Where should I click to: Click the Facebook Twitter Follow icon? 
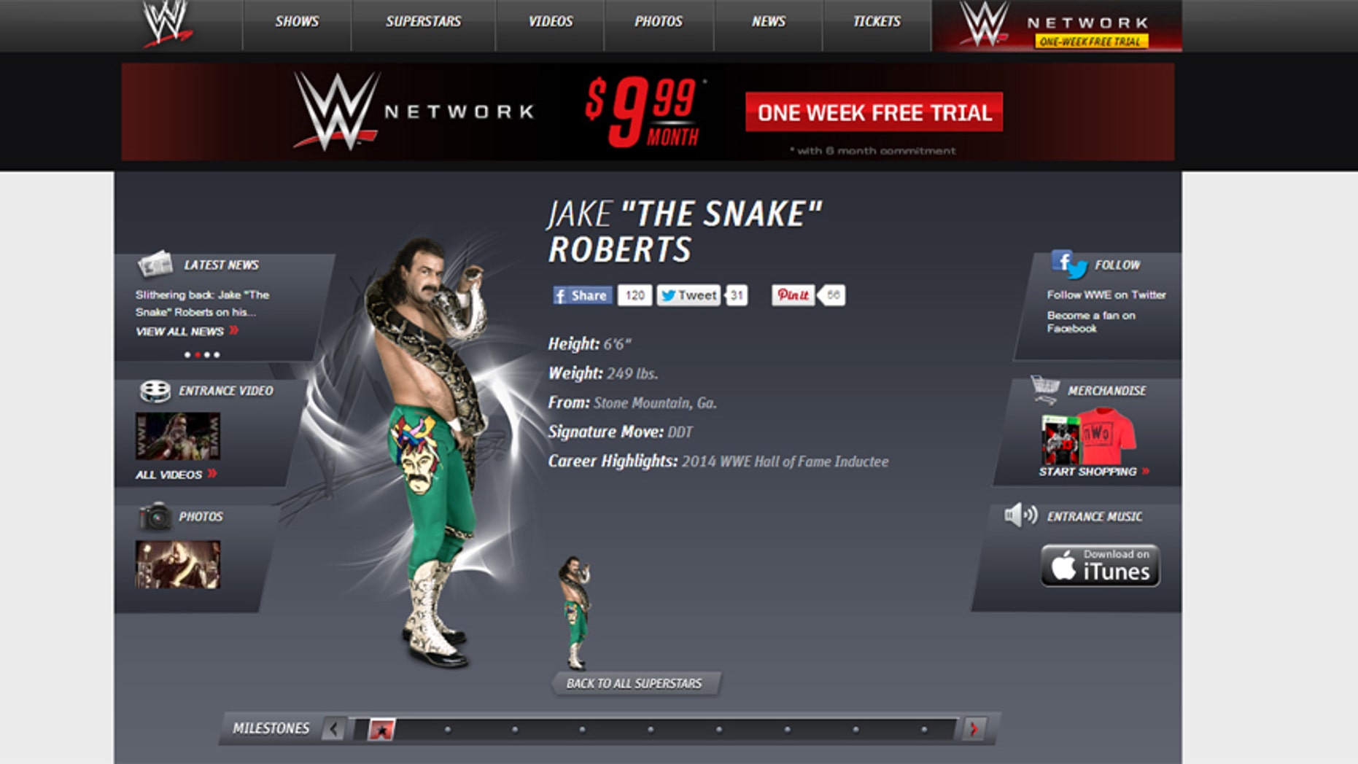tap(1068, 265)
